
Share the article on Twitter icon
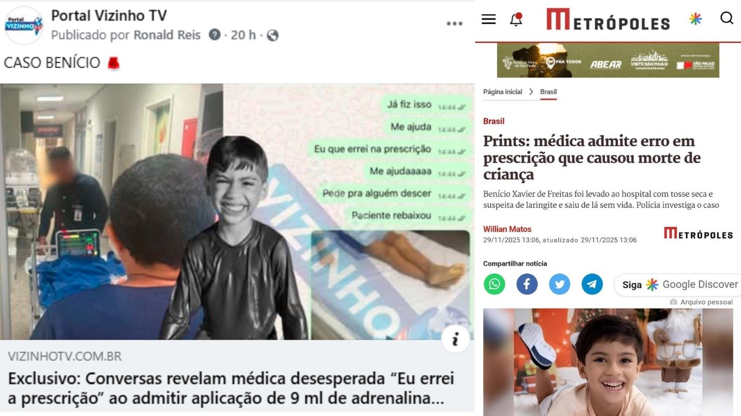pyautogui.click(x=559, y=284)
